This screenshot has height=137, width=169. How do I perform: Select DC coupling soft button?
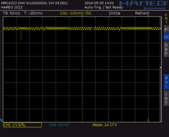click(x=166, y=37)
